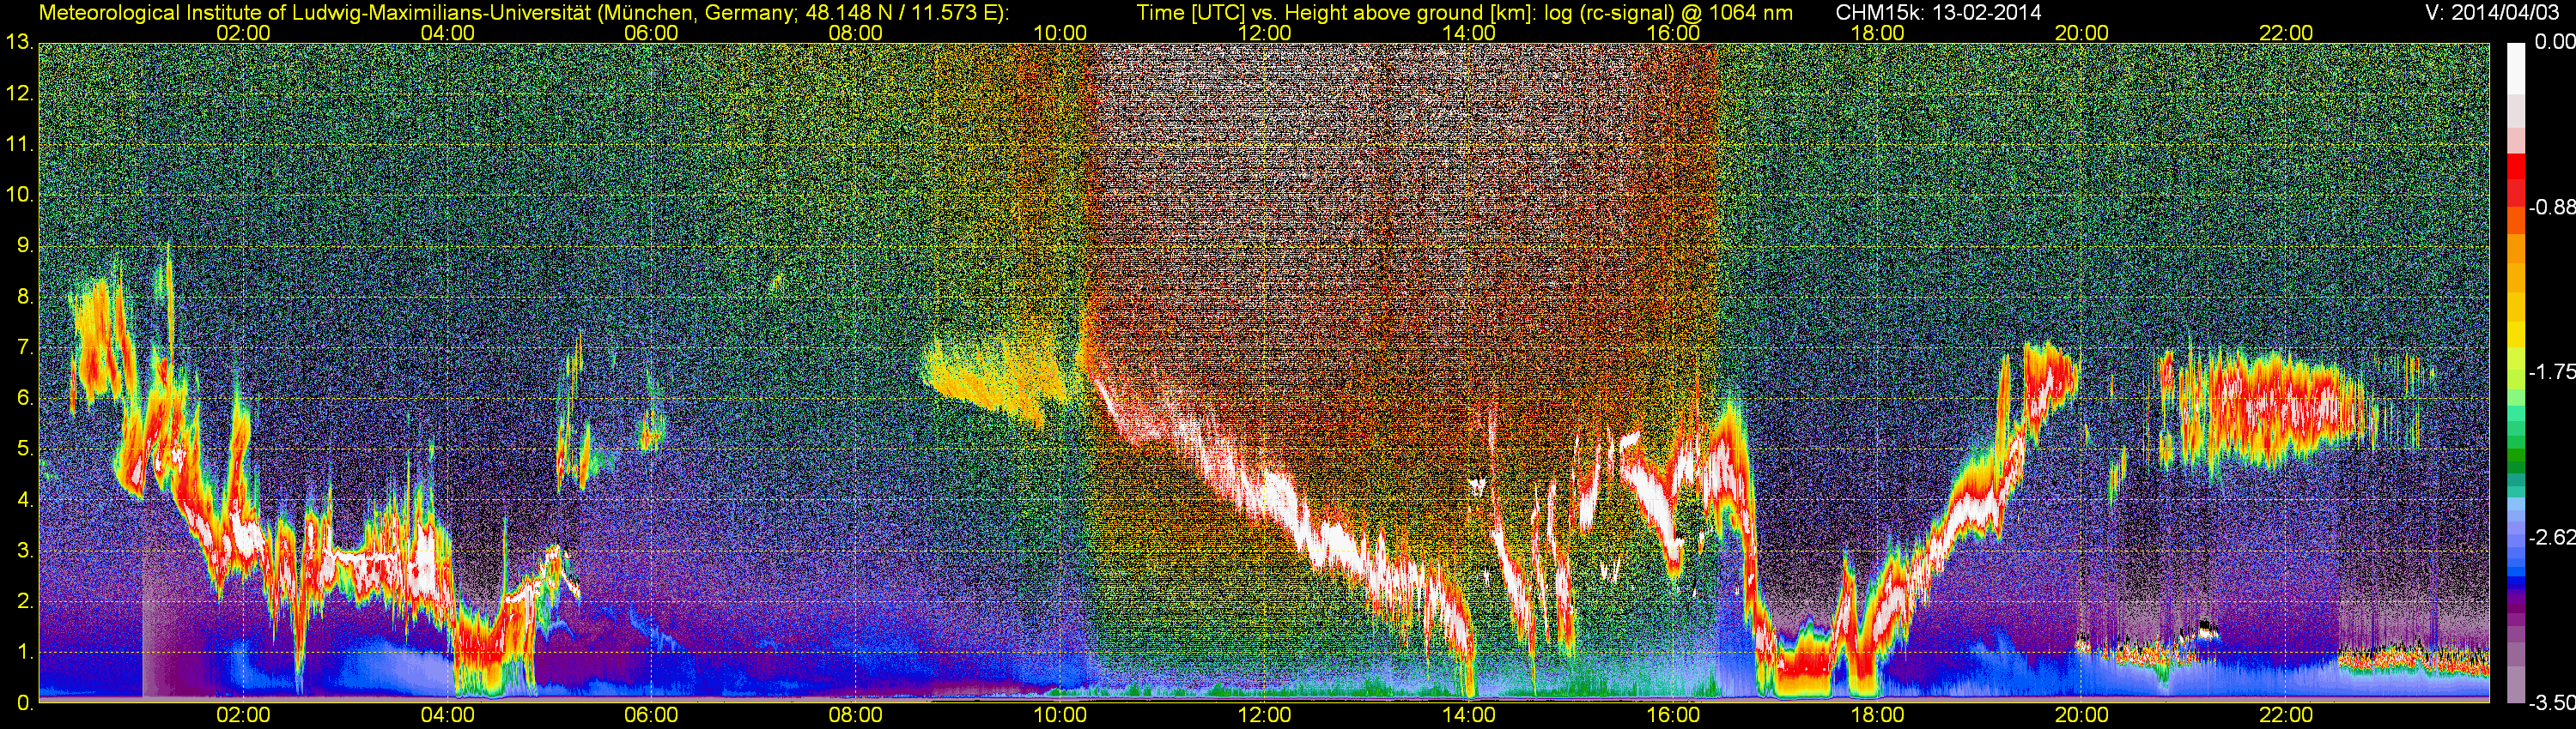Click the bottom axis '06:00' time label

(651, 716)
